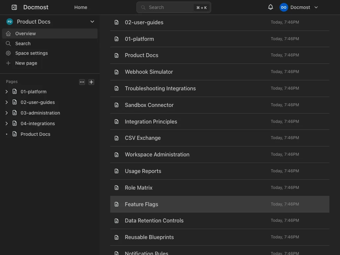Open 01-platform page from sidebar tree
340x255 pixels.
click(34, 92)
